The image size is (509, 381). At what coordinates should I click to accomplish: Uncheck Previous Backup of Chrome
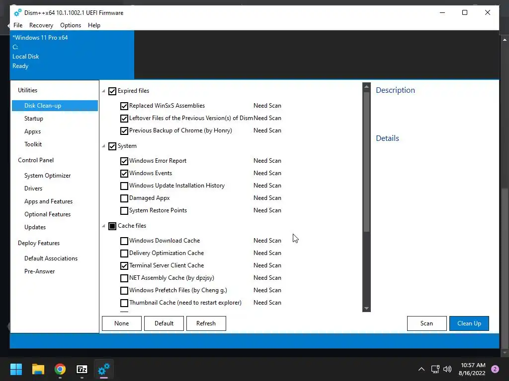pos(124,130)
